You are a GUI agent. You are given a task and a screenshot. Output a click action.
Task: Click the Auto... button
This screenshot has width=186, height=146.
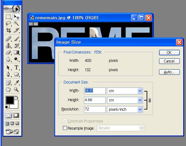[169, 72]
